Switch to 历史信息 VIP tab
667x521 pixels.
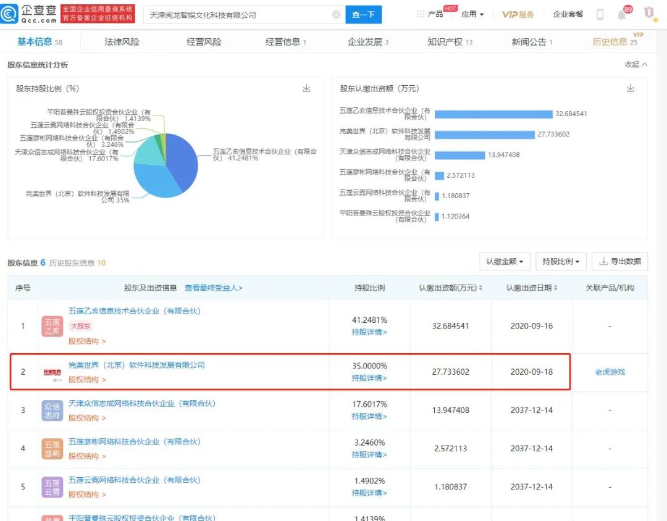(x=615, y=42)
